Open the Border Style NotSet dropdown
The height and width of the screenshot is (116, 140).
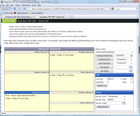[x=116, y=100]
